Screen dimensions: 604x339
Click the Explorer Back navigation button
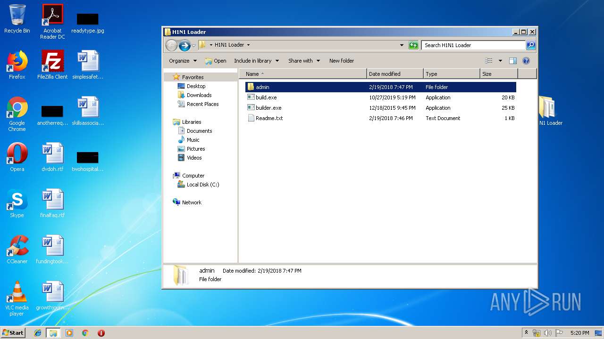coord(171,45)
